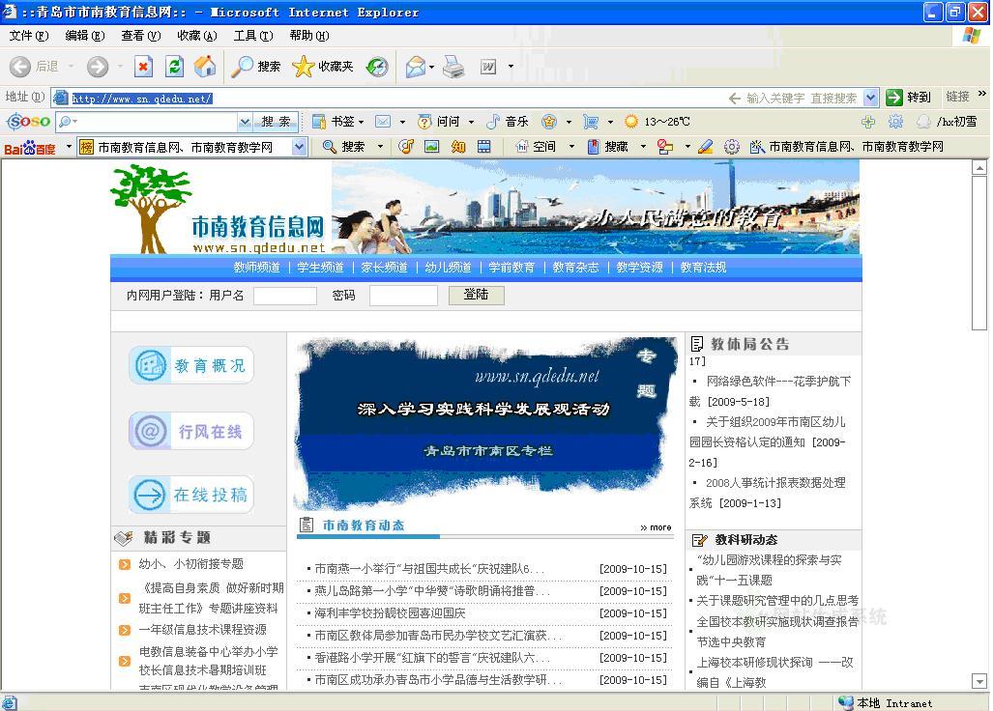Open the 工具(T) menu
The width and height of the screenshot is (993, 711).
tap(253, 36)
